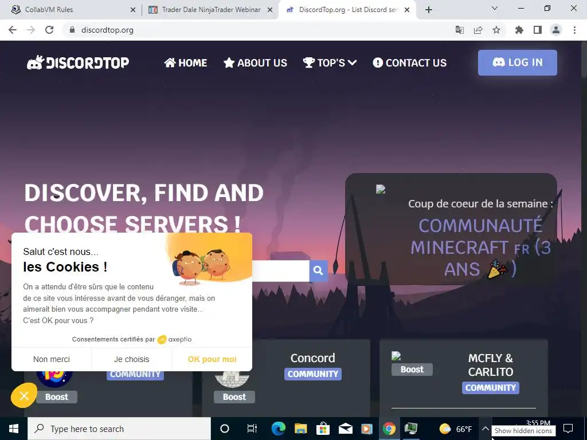Click the translate page icon
This screenshot has width=587, height=440.
pos(460,30)
